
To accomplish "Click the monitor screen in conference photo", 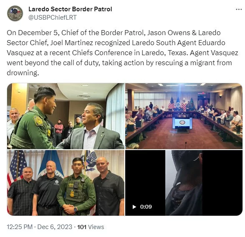I will click(x=182, y=123).
